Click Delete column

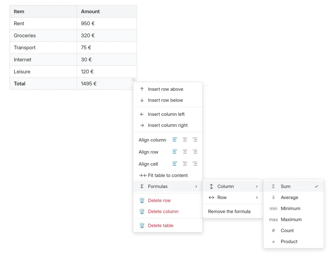tap(168, 211)
